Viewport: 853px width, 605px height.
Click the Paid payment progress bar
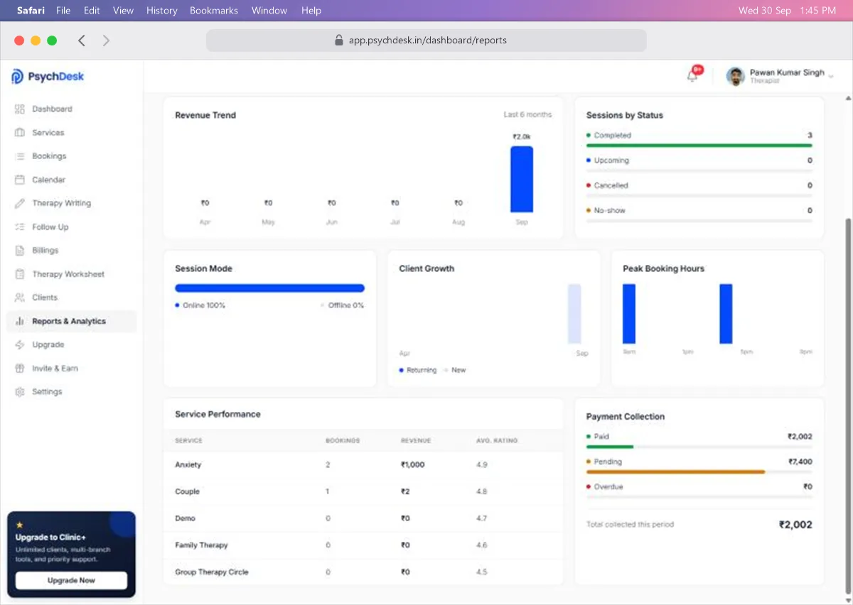pos(609,447)
